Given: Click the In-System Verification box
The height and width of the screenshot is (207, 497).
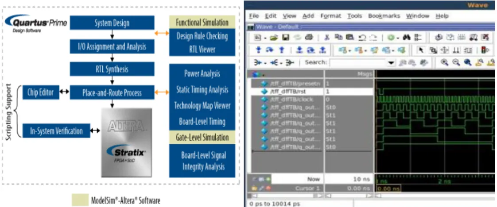Looking at the screenshot, I should (x=56, y=131).
